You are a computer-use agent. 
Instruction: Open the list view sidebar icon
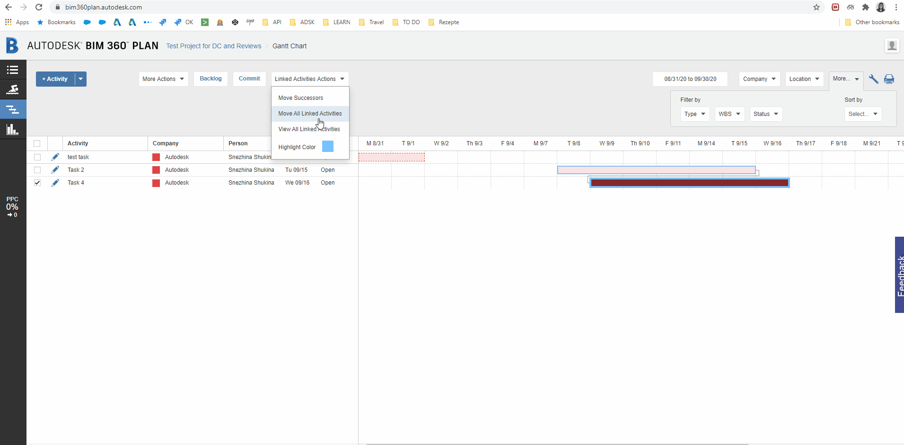(13, 70)
